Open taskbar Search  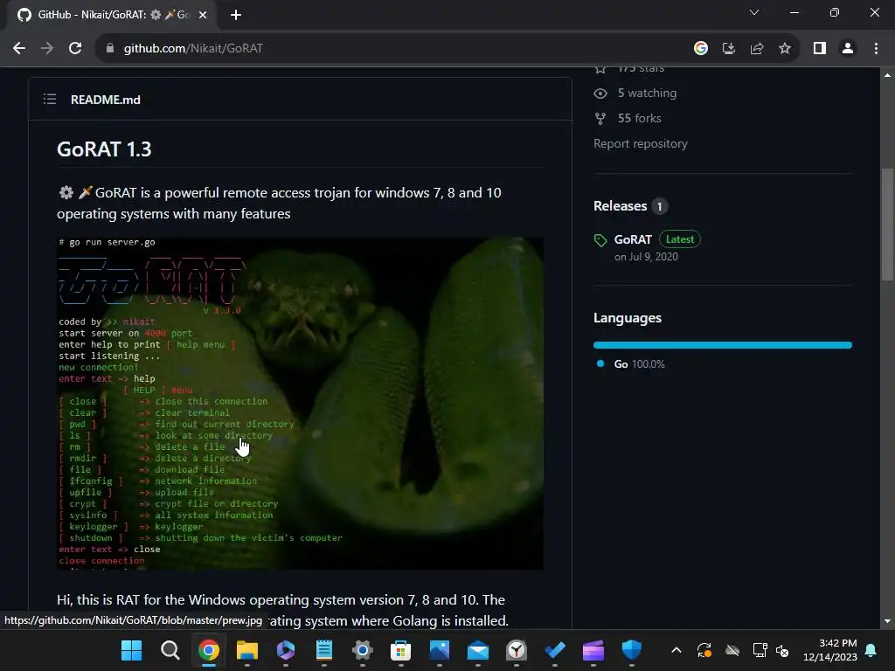coord(170,650)
